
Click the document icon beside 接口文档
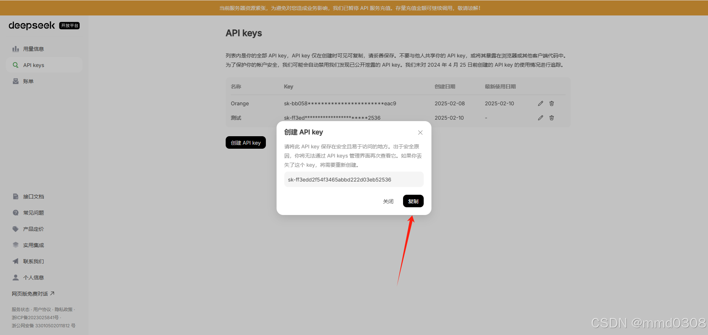point(15,197)
